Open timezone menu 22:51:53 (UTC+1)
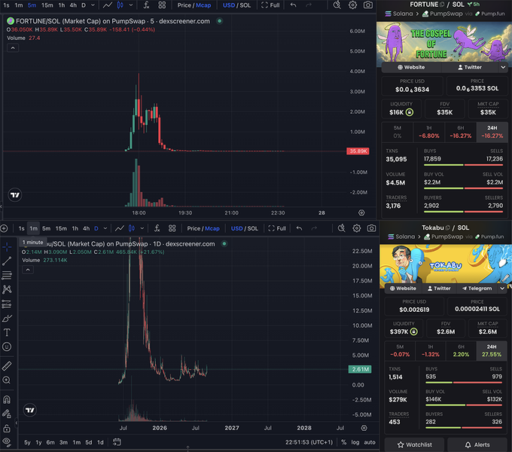Screen dimensions: 512x452 pos(309,442)
